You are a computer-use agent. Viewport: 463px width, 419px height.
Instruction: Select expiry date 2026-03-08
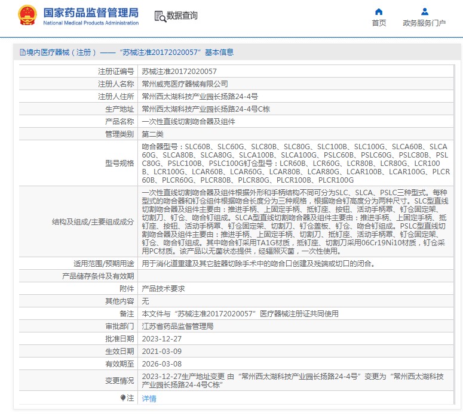pyautogui.click(x=162, y=364)
